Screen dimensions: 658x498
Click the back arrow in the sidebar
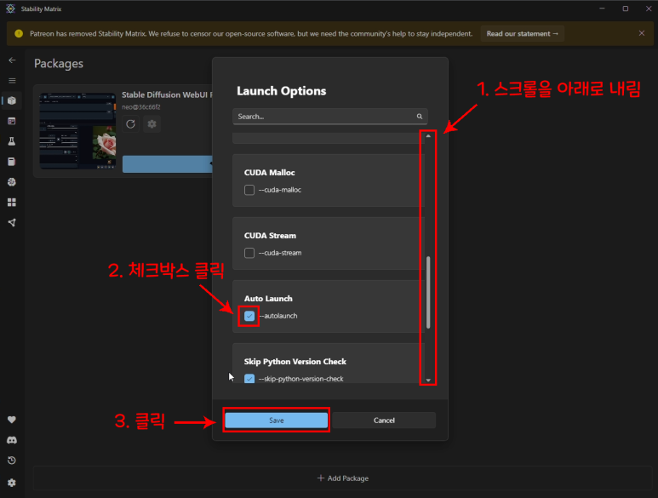pyautogui.click(x=12, y=60)
